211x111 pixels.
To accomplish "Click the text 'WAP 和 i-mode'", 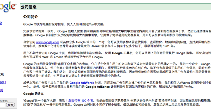I will 53,57.
